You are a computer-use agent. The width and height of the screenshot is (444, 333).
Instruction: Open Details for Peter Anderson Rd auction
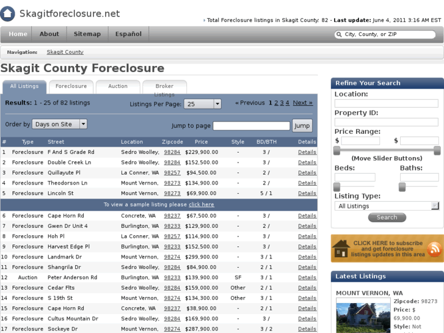[x=307, y=277]
